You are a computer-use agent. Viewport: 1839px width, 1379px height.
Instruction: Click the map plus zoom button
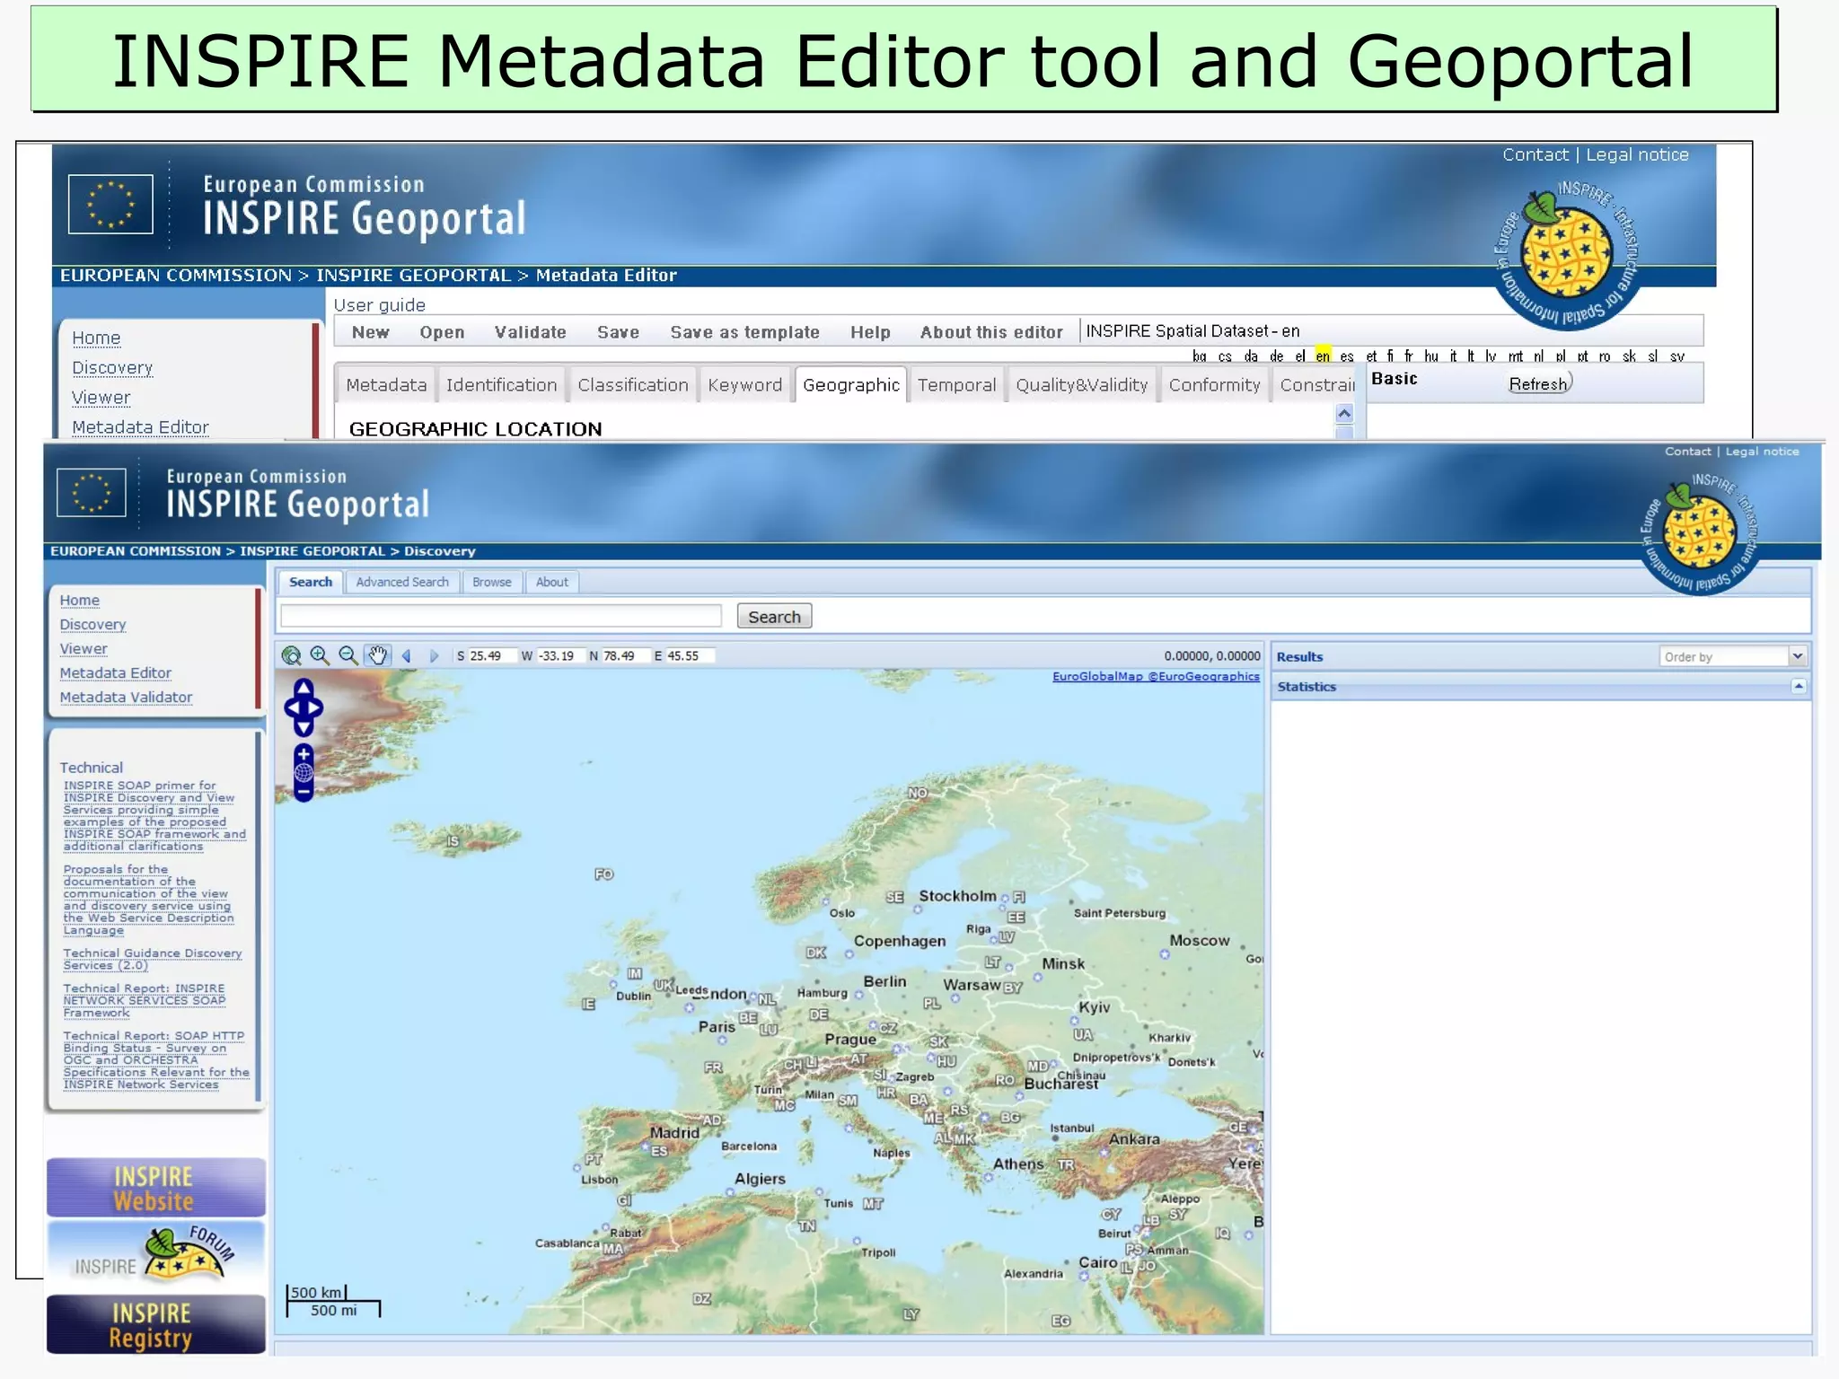tap(304, 754)
